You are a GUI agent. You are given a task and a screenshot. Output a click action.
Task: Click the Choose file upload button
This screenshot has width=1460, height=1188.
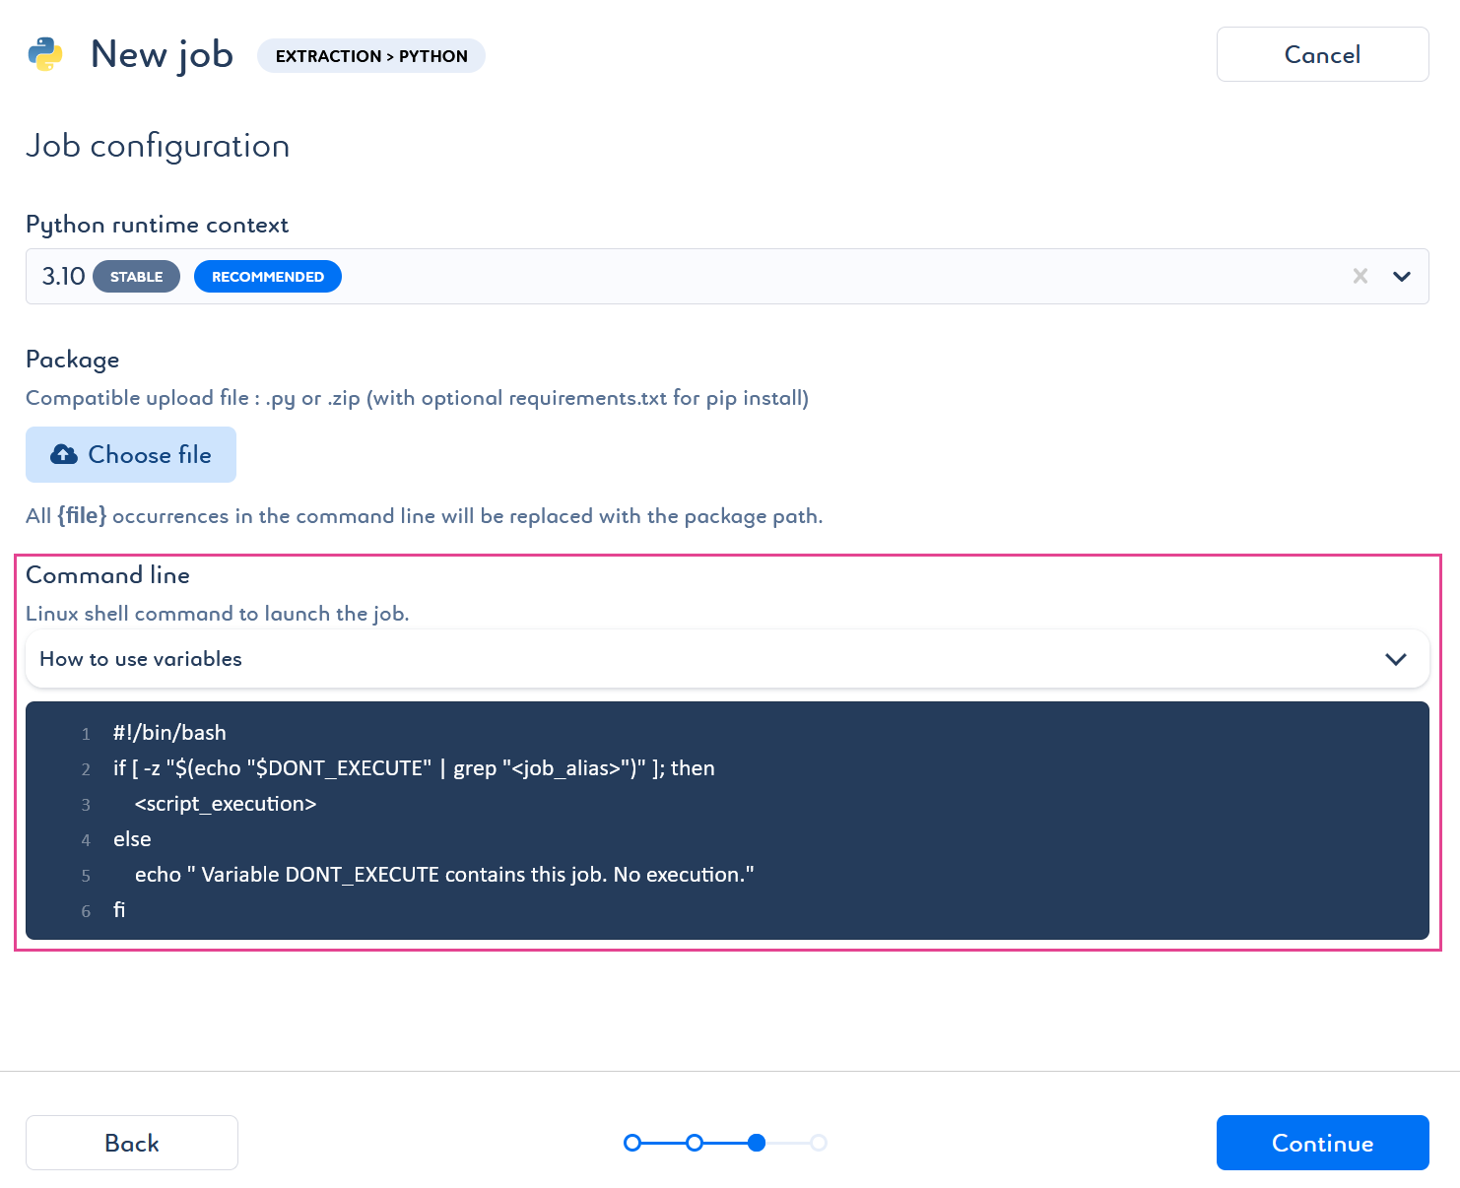131,454
